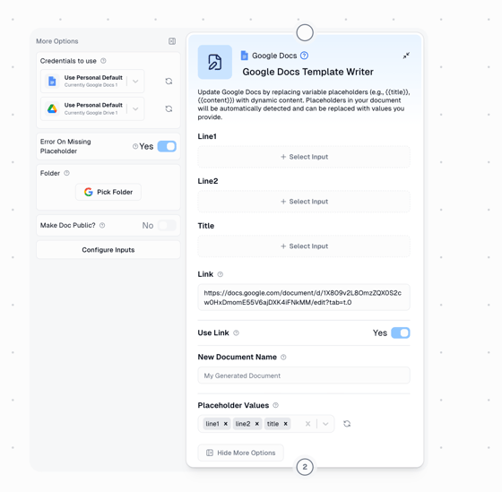
Task: Refresh Google Drive credentials
Action: 169,108
